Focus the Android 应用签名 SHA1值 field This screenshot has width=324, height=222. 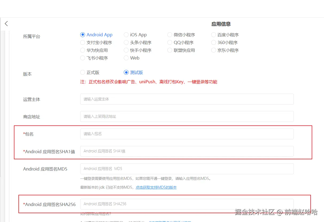[187, 151]
